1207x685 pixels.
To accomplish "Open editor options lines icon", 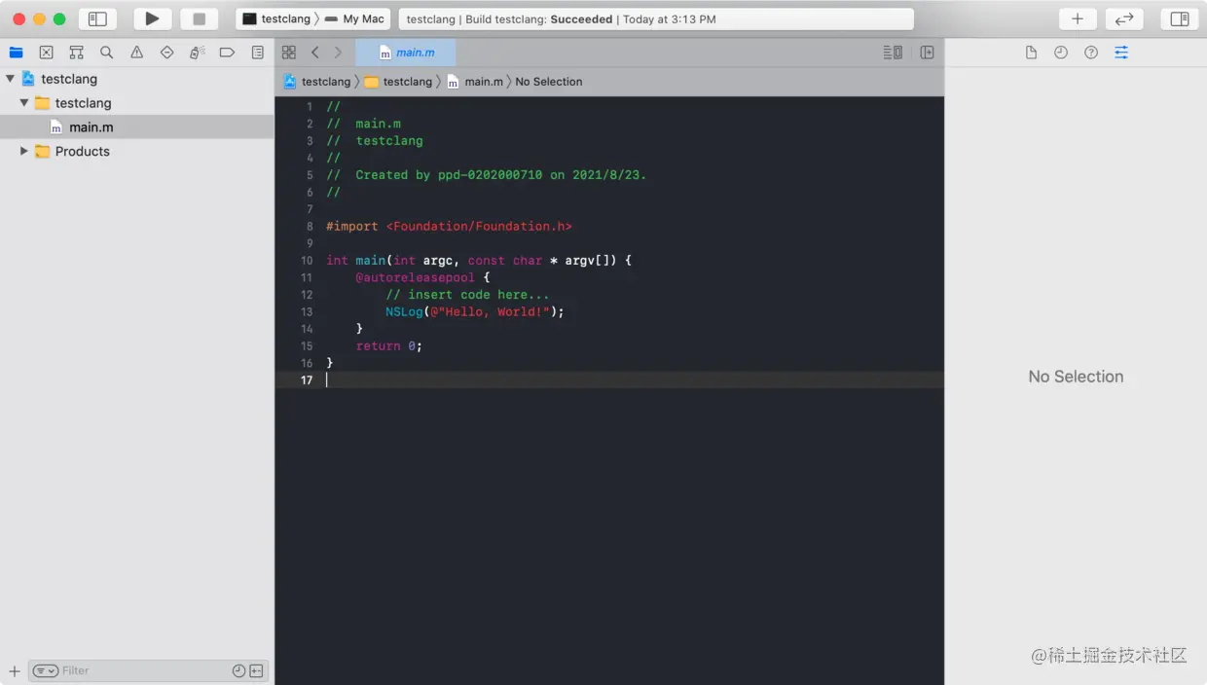I will click(x=893, y=53).
